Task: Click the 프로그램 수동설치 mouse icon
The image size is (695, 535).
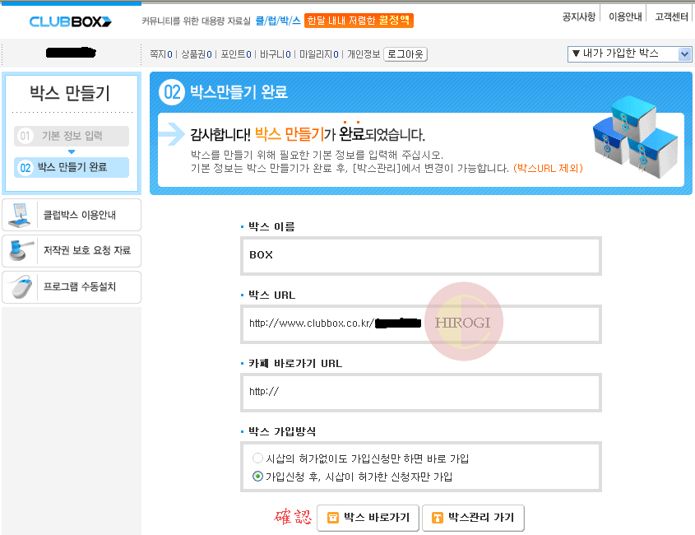Action: tap(21, 287)
